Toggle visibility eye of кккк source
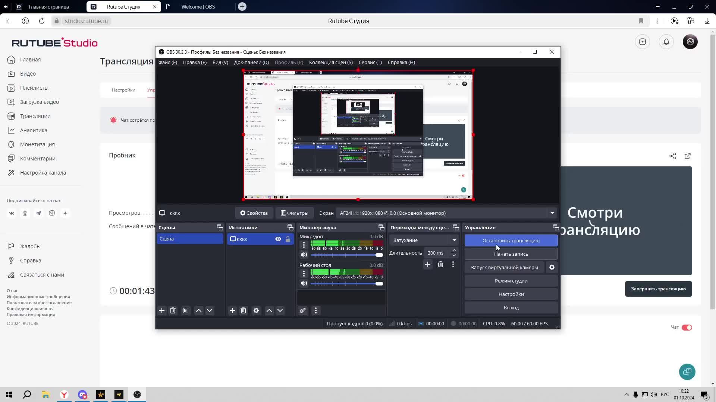 [278, 239]
